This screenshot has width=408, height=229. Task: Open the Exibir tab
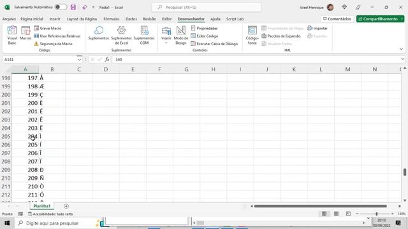(x=167, y=19)
